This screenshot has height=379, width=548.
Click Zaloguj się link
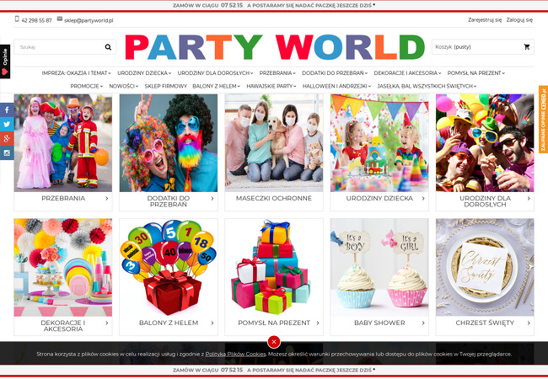point(519,20)
